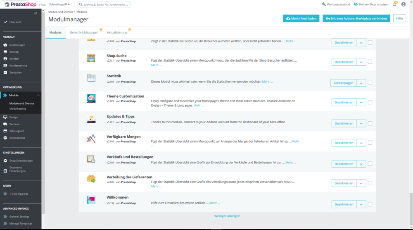
Task: Click the Katalog store icon
Action: pyautogui.click(x=5, y=52)
